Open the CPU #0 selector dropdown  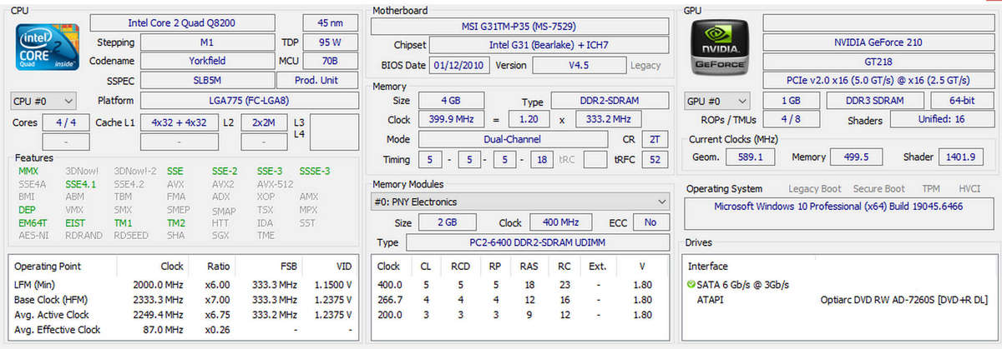pos(44,101)
